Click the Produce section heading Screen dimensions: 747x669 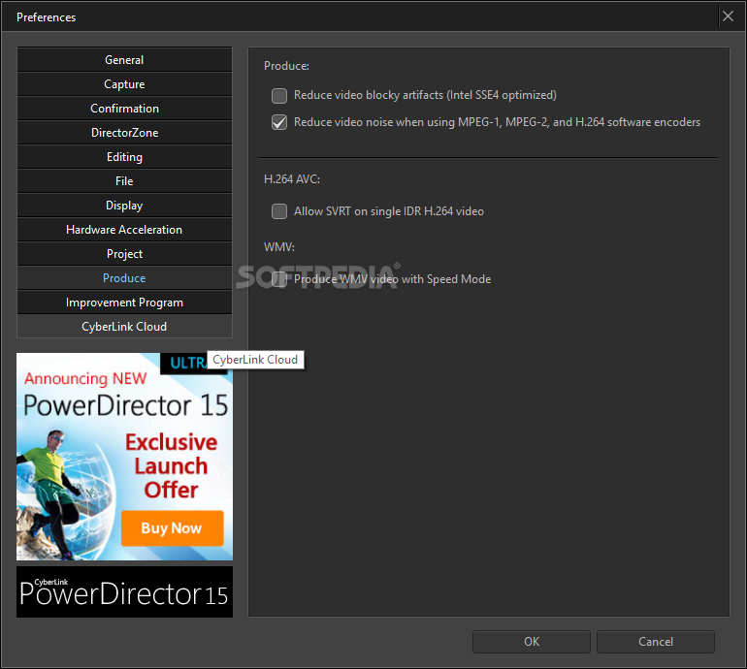286,66
